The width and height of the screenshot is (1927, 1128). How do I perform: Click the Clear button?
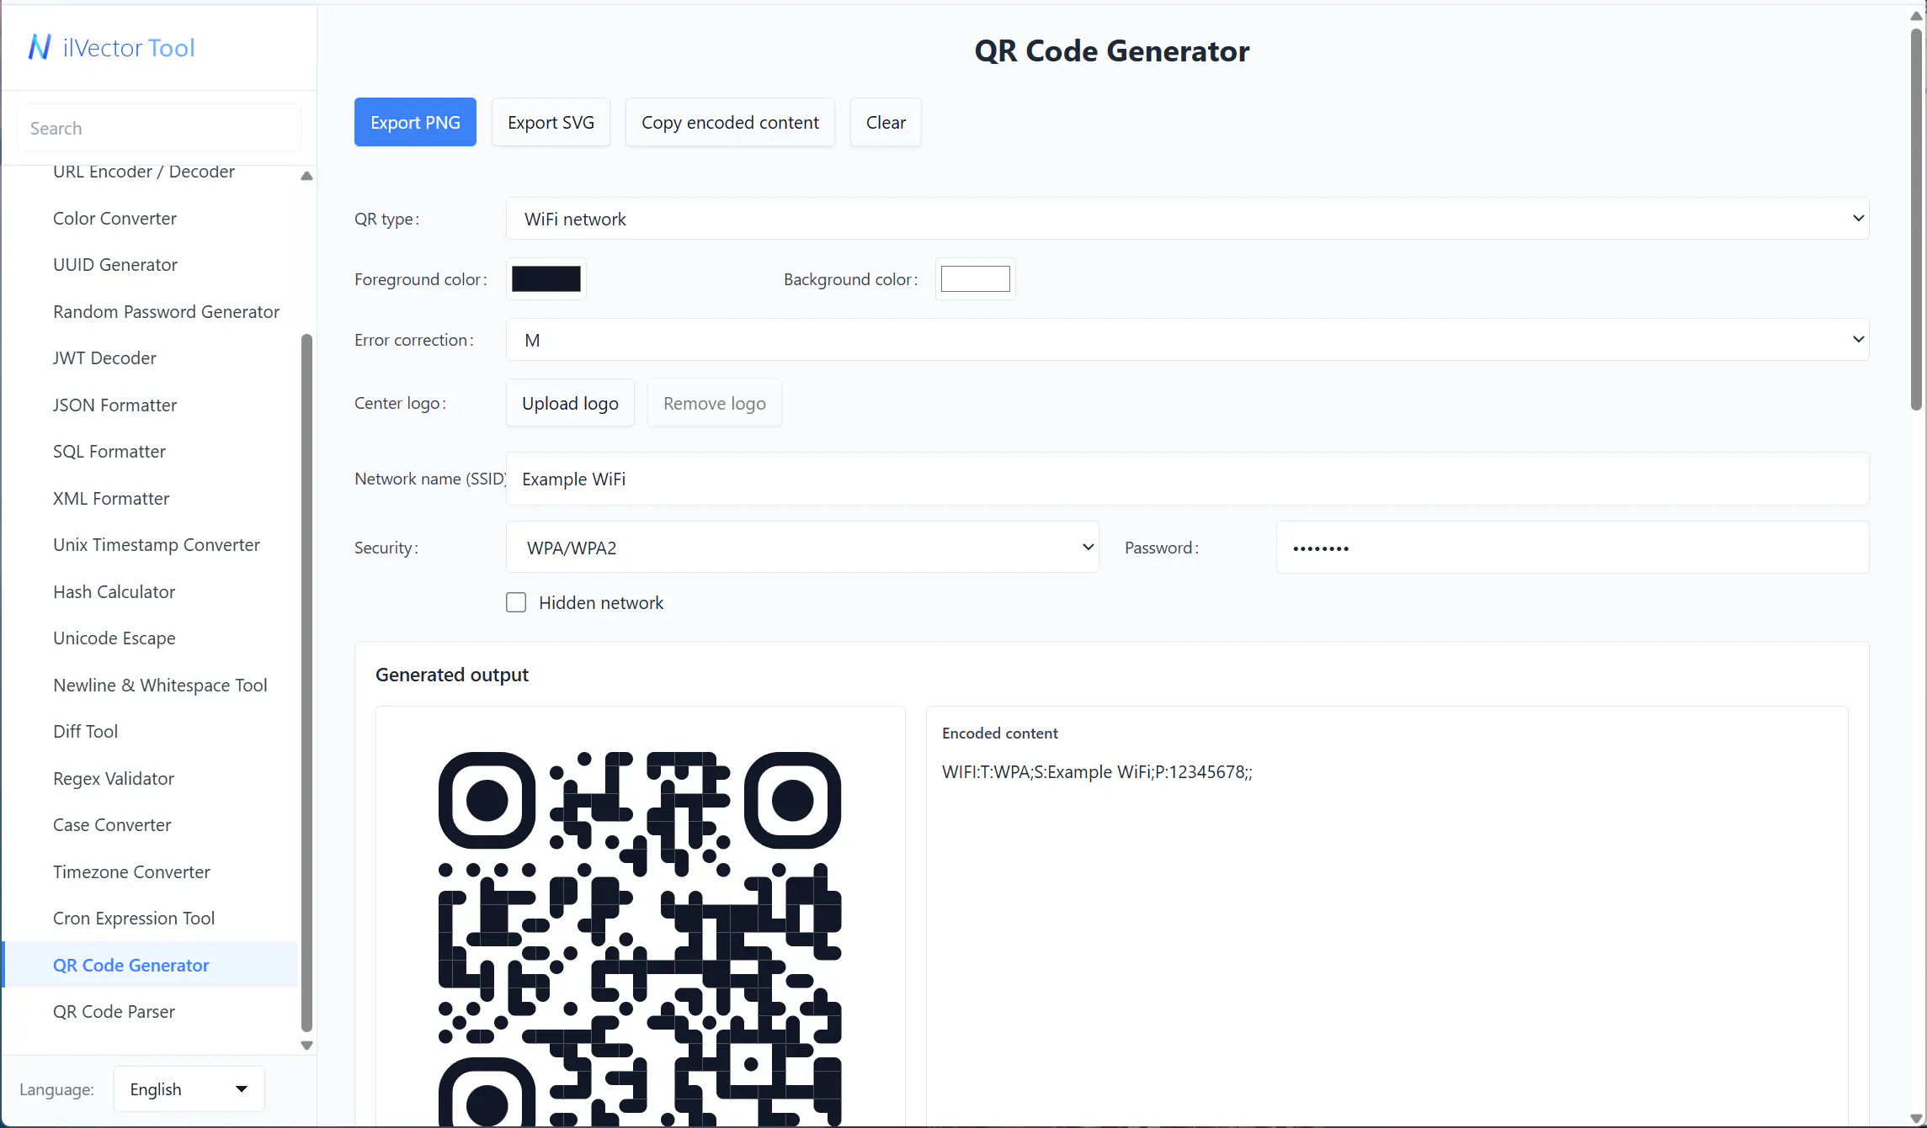click(x=886, y=122)
